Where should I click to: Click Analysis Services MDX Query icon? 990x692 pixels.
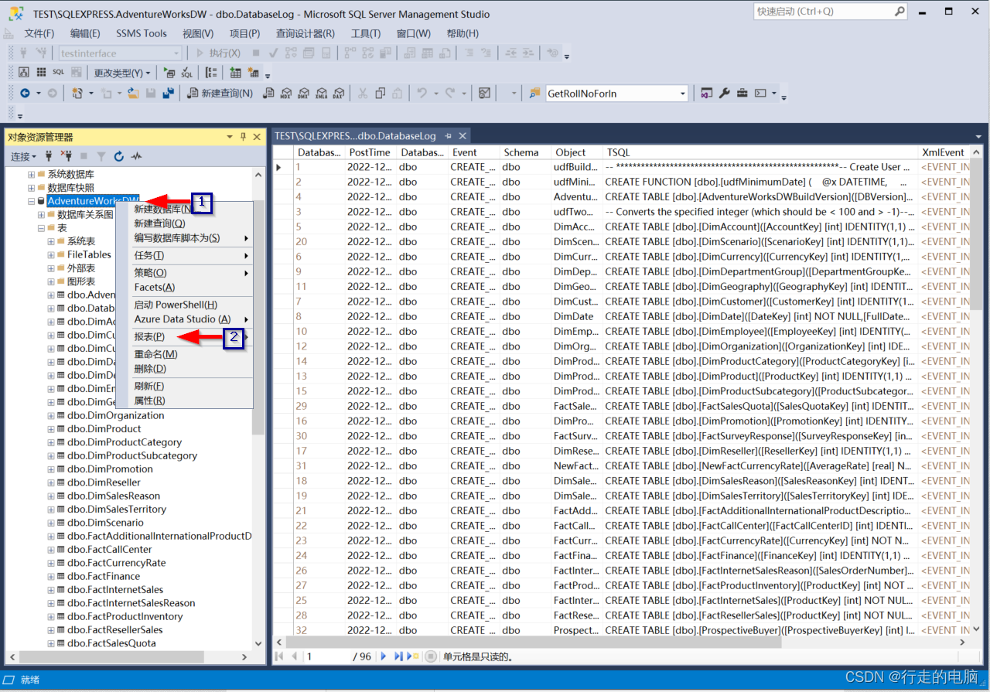pos(286,93)
